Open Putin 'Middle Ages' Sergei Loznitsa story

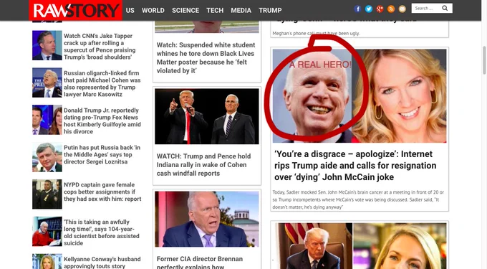(x=102, y=154)
